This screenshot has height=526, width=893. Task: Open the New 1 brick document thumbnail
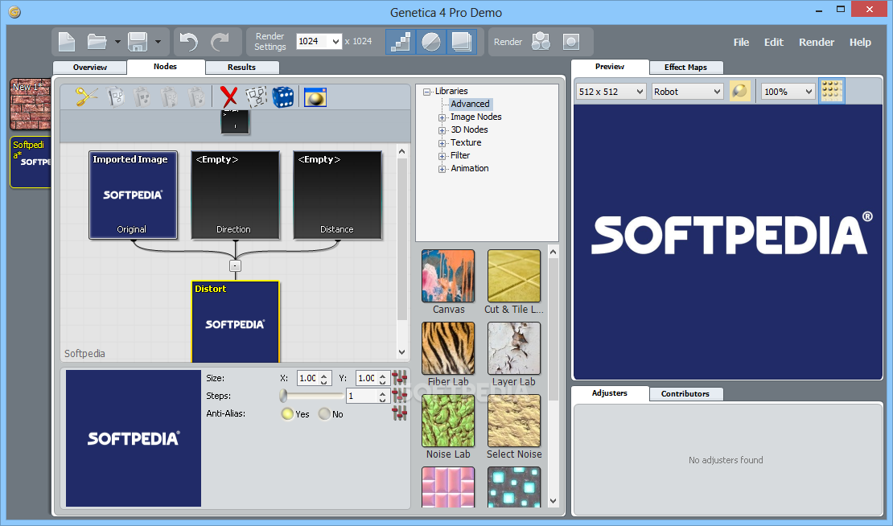pyautogui.click(x=31, y=105)
